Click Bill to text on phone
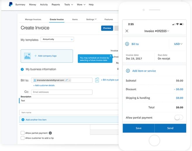 coord(135,44)
